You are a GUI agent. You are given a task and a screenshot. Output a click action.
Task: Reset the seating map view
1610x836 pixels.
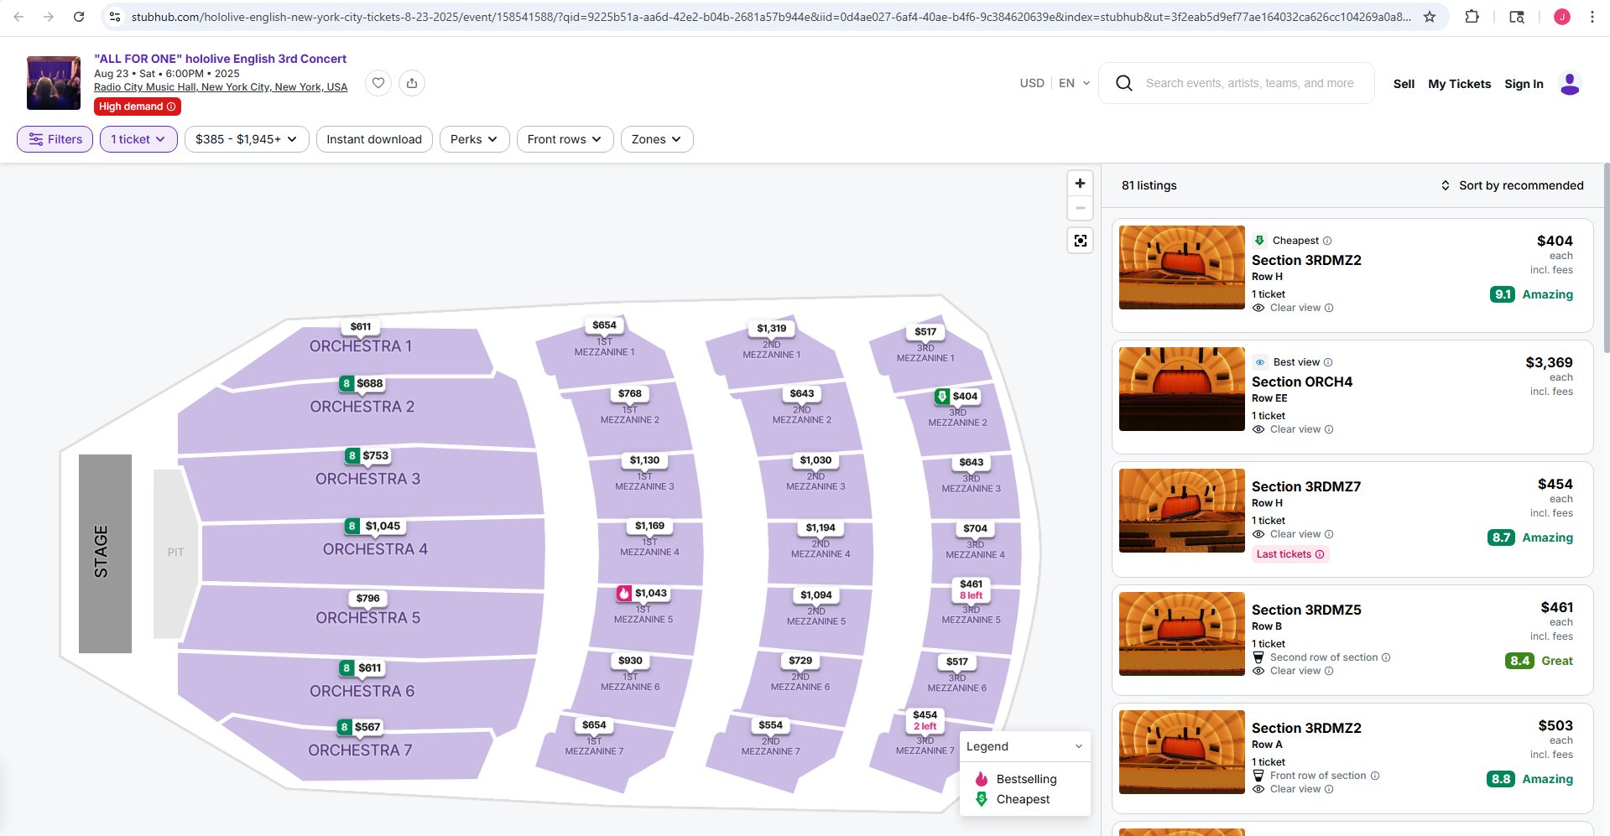(x=1080, y=241)
